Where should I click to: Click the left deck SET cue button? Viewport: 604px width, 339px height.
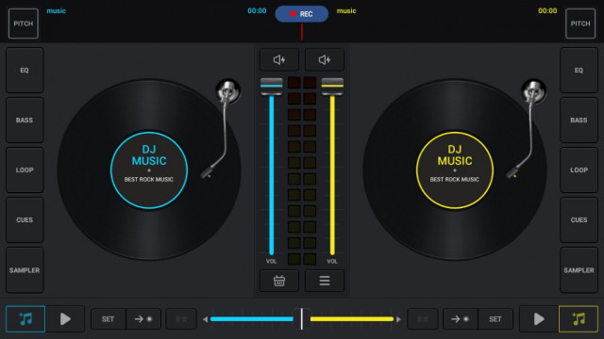[109, 319]
